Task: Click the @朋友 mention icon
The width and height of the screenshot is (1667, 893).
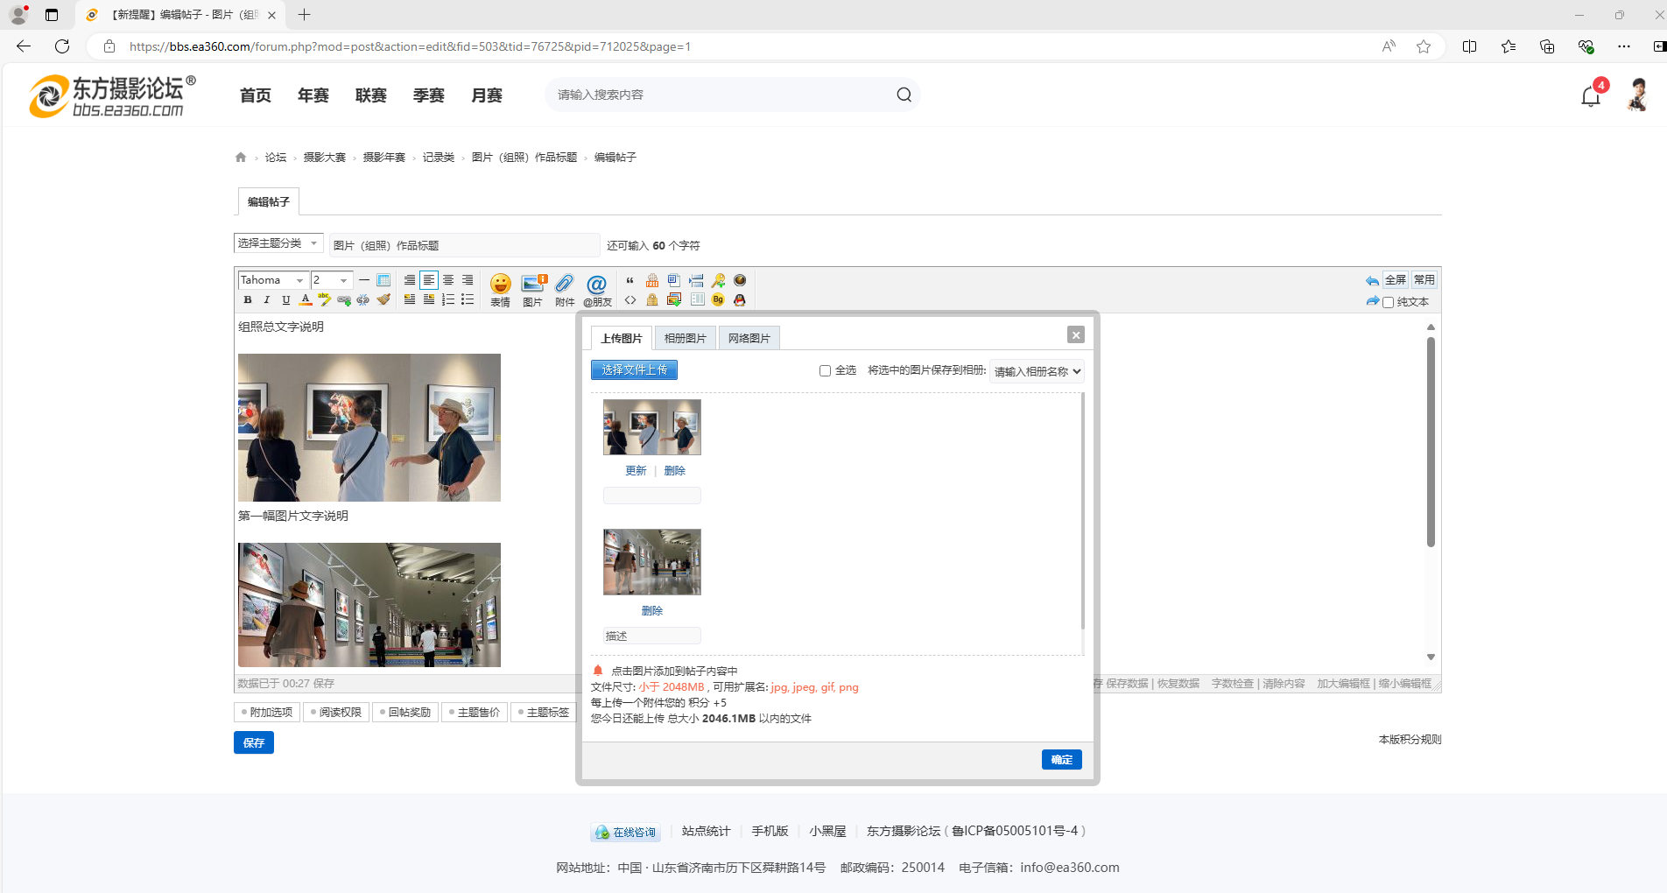Action: pos(596,284)
